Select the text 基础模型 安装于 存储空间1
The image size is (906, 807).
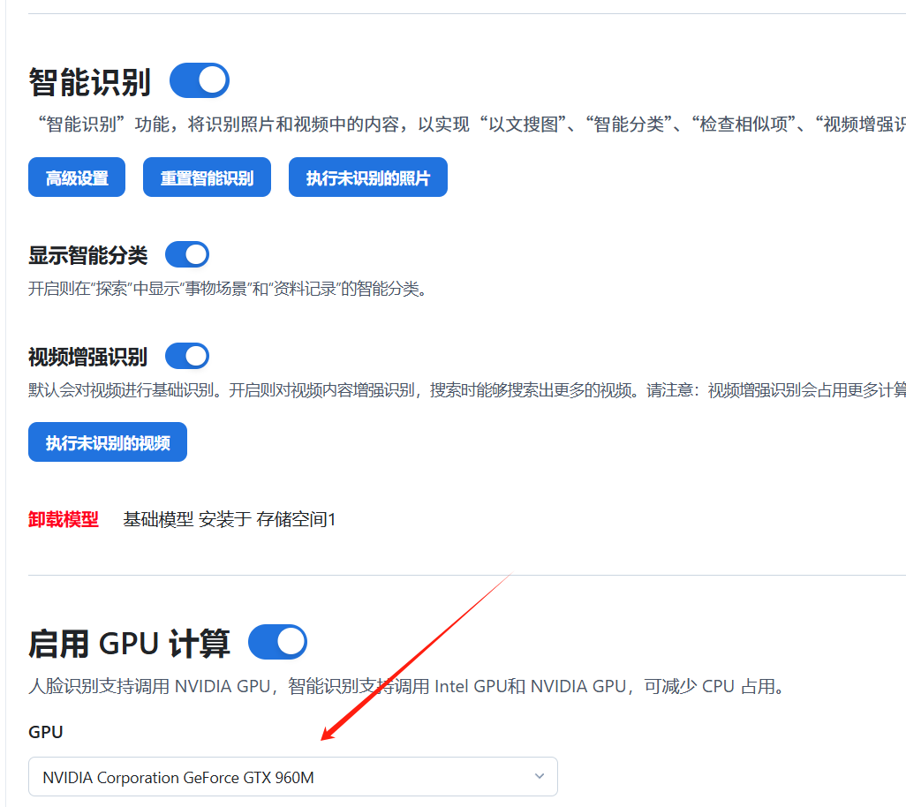pyautogui.click(x=230, y=519)
